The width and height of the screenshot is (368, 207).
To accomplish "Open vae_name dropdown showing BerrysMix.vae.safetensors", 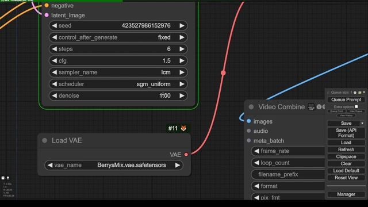I will pyautogui.click(x=114, y=165).
